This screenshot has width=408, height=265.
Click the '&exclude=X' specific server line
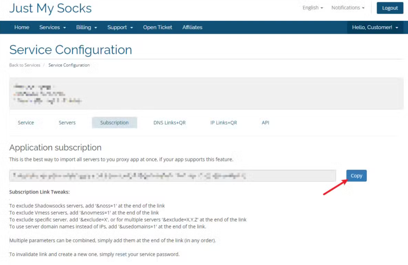[x=128, y=220]
